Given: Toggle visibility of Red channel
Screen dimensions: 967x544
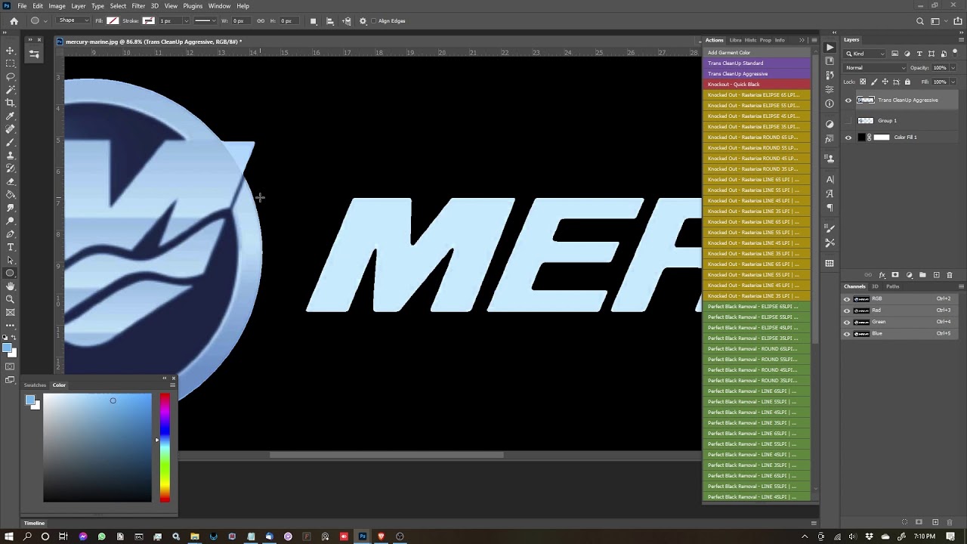Looking at the screenshot, I should (847, 311).
